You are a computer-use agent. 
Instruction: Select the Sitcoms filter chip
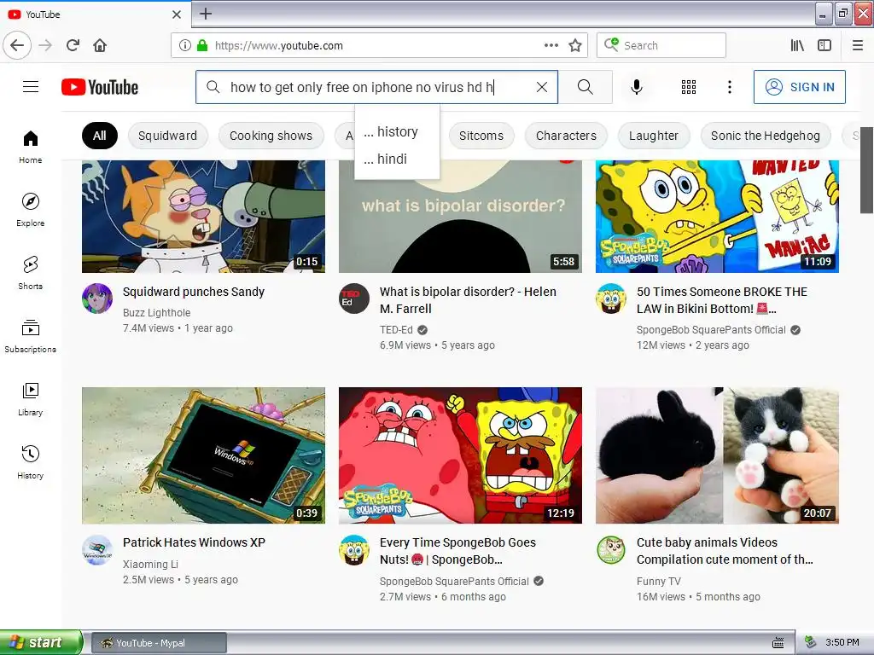tap(481, 136)
